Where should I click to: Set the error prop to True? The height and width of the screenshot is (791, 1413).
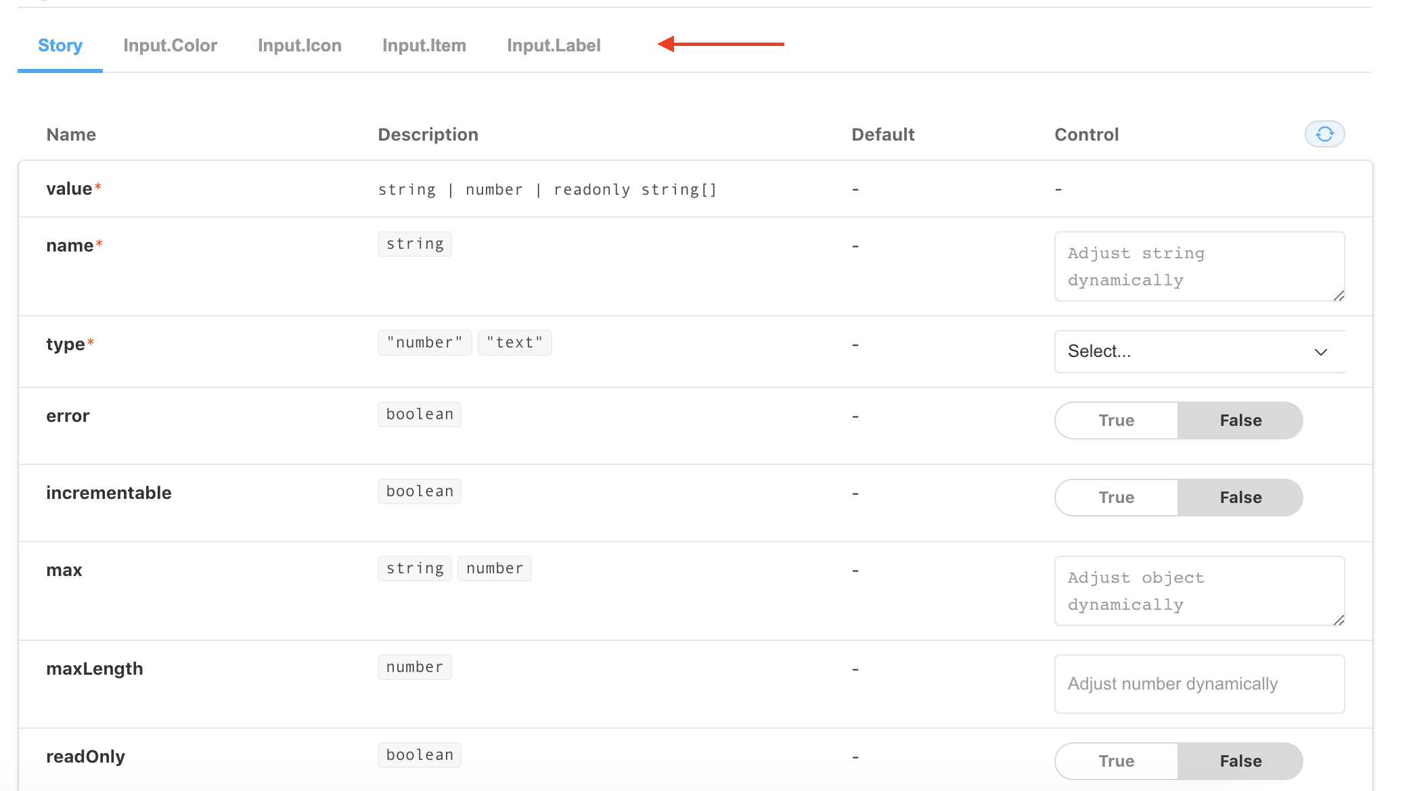click(1115, 420)
